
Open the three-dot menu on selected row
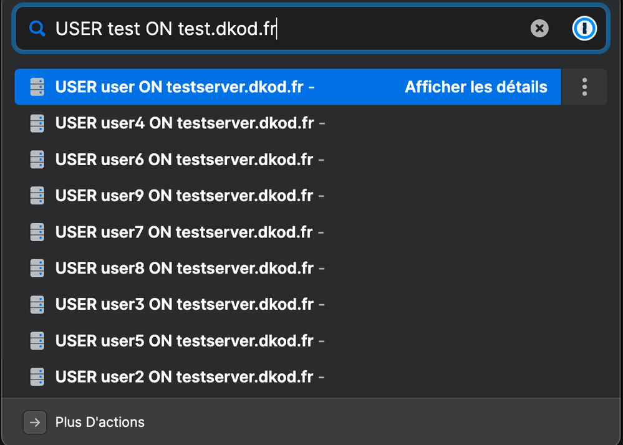click(x=584, y=87)
